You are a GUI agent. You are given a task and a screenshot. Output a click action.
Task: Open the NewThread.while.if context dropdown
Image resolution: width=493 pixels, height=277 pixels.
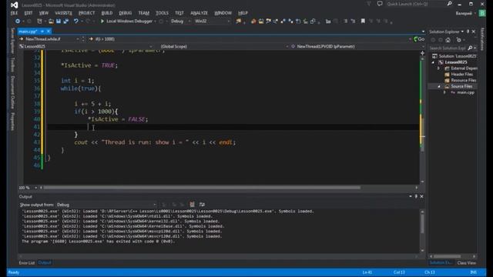pyautogui.click(x=49, y=39)
